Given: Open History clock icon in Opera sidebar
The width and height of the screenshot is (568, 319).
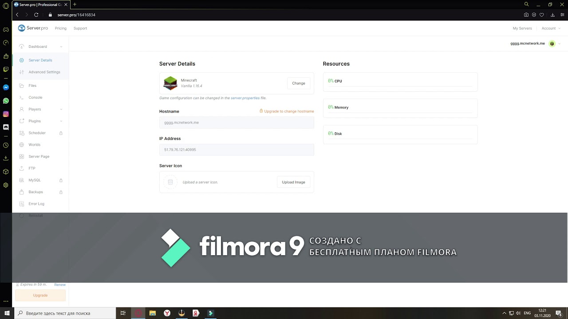Looking at the screenshot, I should pos(6,145).
